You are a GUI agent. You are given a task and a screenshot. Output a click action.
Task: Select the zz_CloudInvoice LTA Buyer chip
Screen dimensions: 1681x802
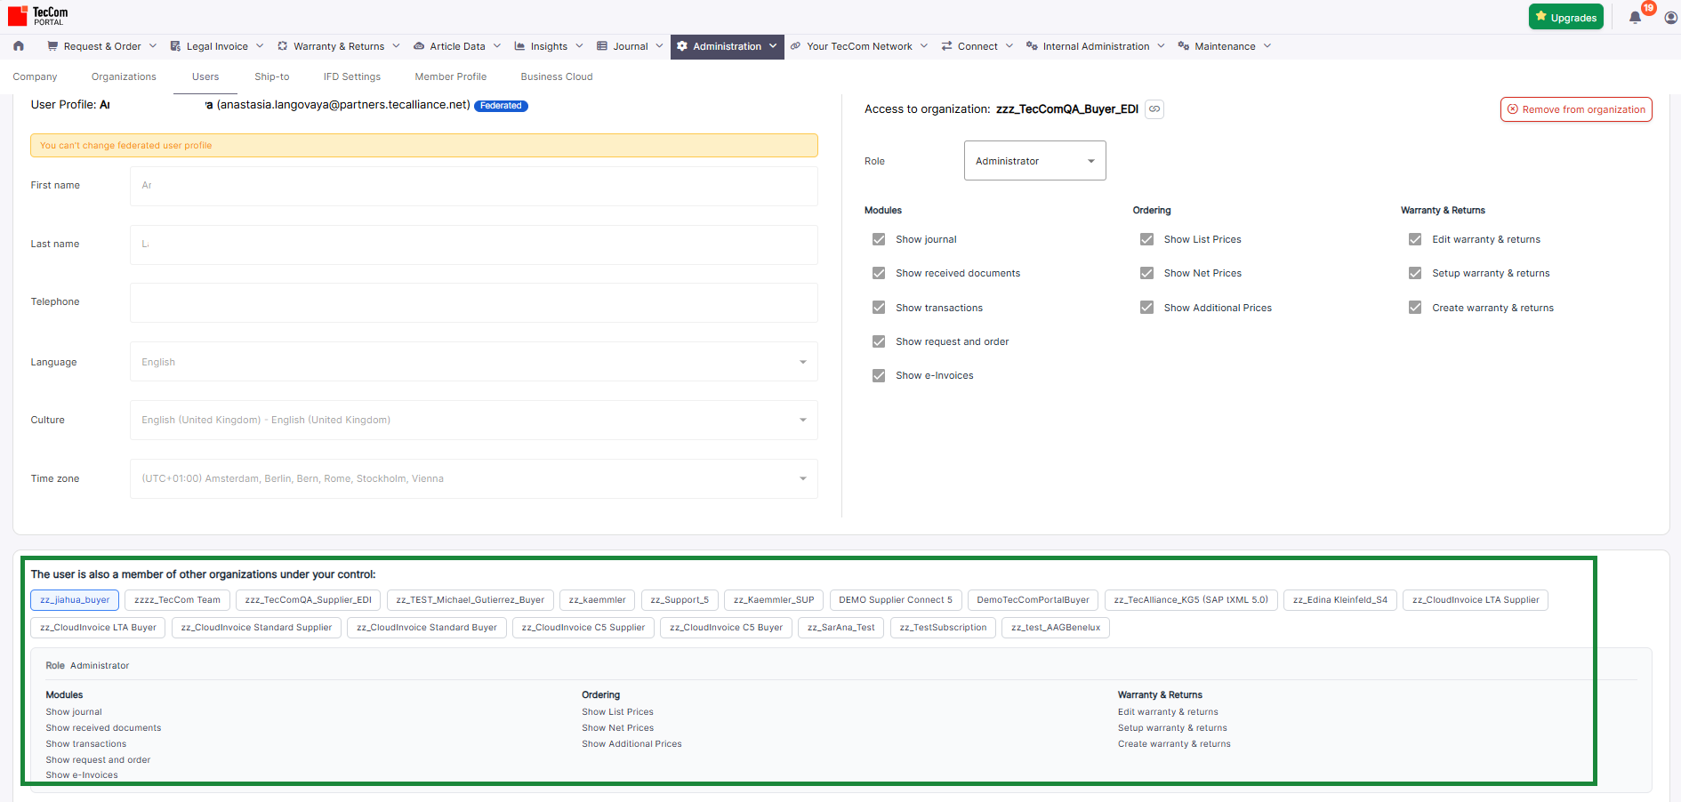point(98,628)
